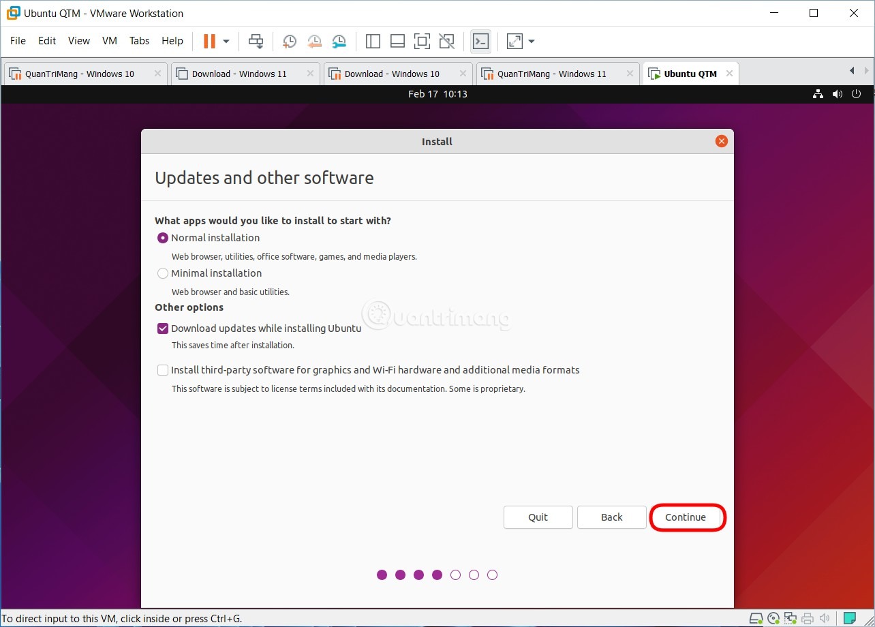Click the right tab-scroll arrow
This screenshot has width=875, height=627.
tap(866, 71)
